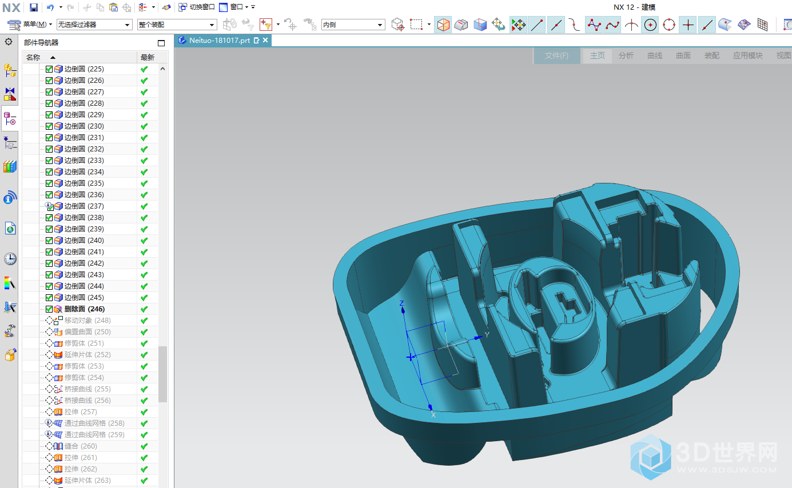Viewport: 792px width, 488px height.
Task: Click the Paste clipboard icon
Action: pos(113,7)
